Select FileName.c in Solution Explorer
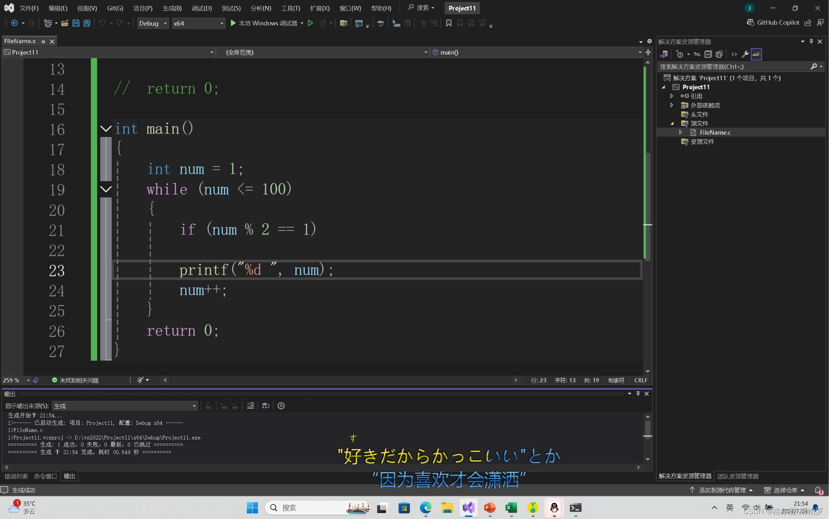Screen dimensions: 829x519 tap(715, 132)
